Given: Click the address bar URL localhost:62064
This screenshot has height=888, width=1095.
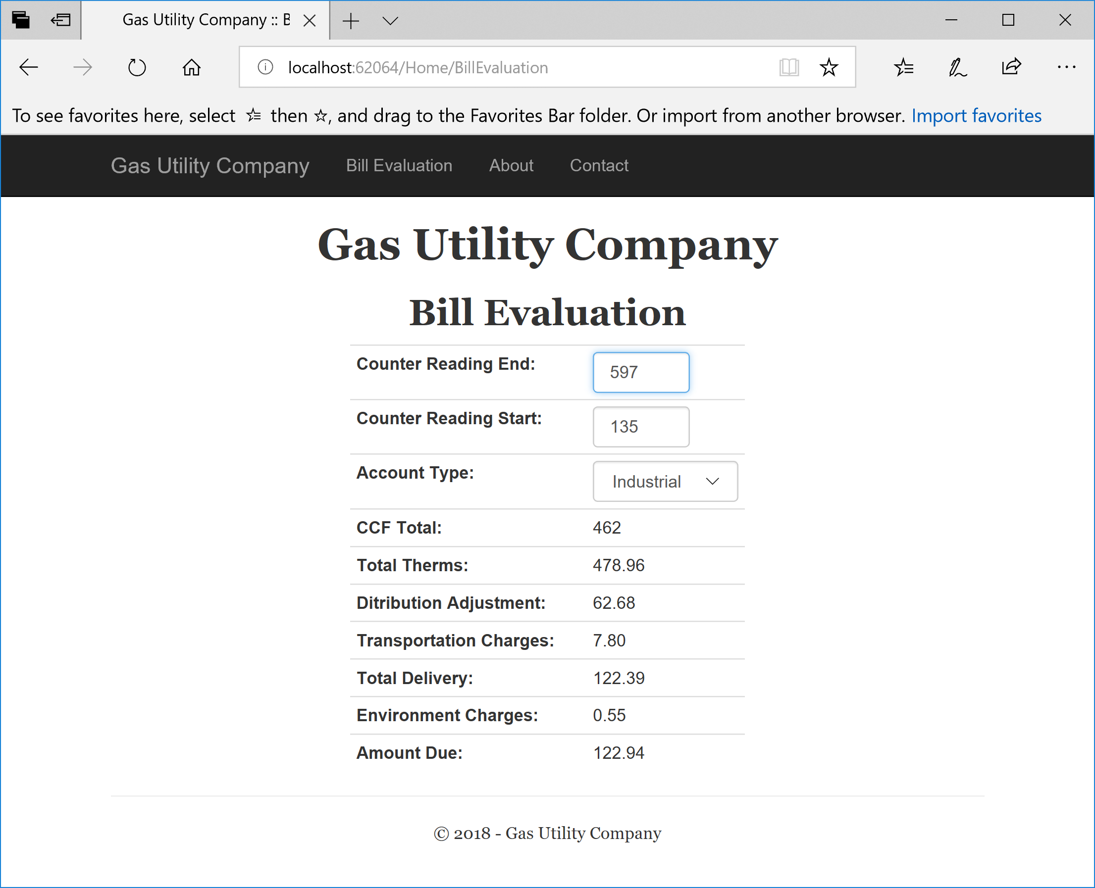Looking at the screenshot, I should (x=418, y=67).
